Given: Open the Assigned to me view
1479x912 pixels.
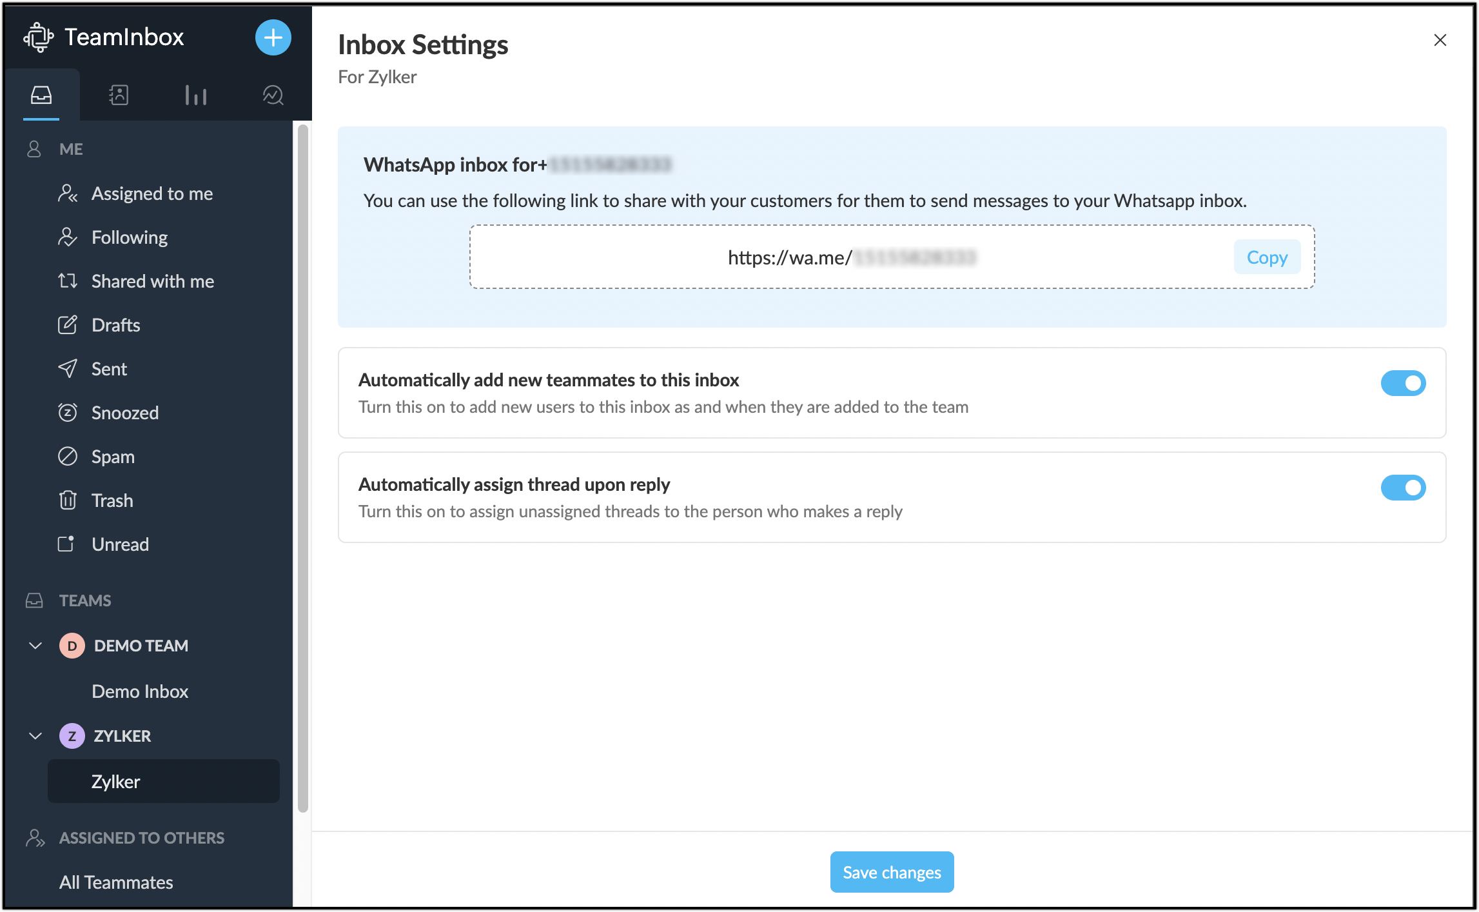Looking at the screenshot, I should point(152,193).
